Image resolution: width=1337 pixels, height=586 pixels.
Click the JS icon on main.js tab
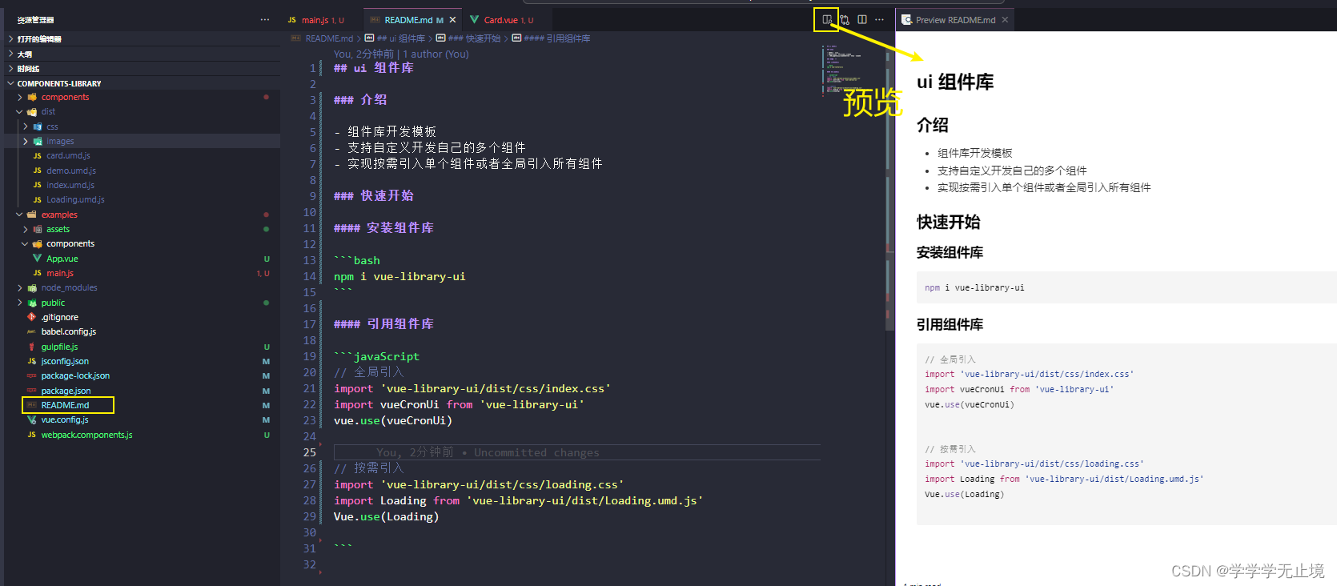(292, 20)
